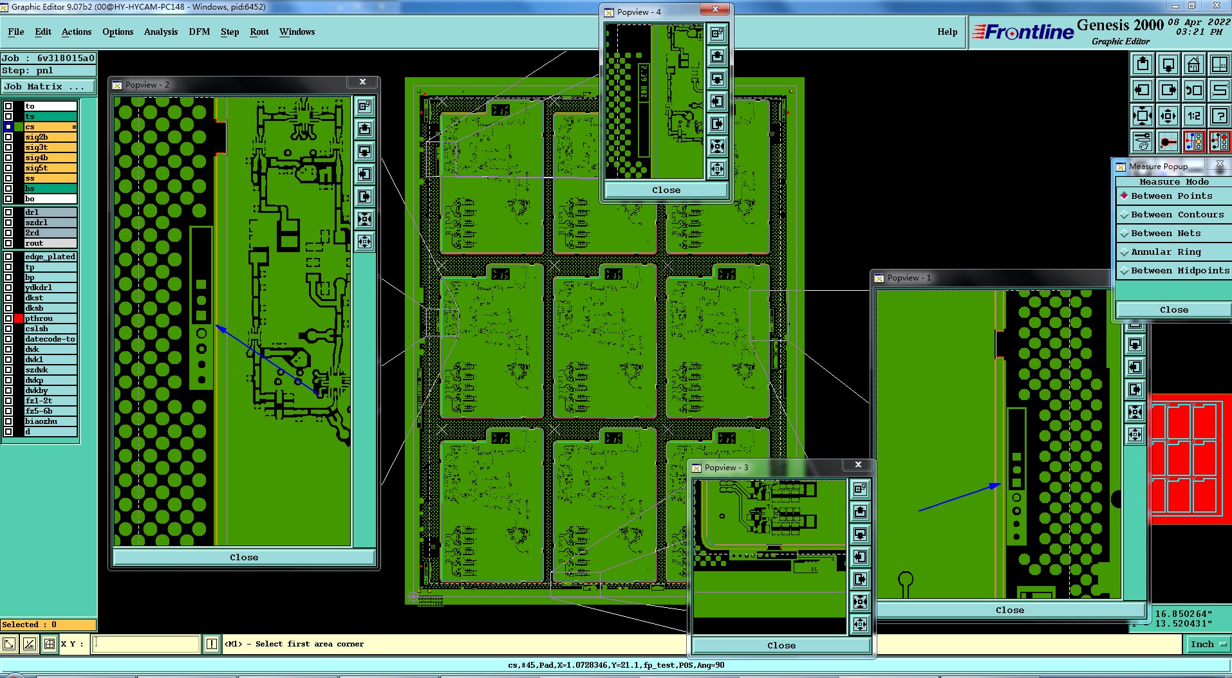Viewport: 1232px width, 678px height.
Task: Select the Between Points measure mode
Action: (1171, 196)
